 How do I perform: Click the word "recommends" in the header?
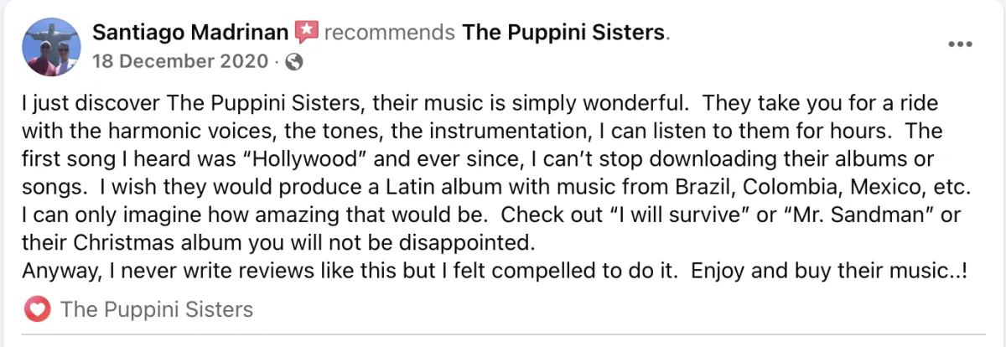389,33
